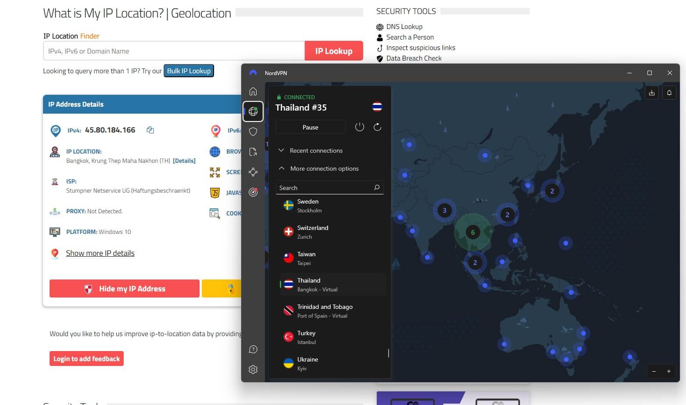Viewport: 686px width, 405px height.
Task: Click the NordVPN logo in title bar
Action: (253, 73)
